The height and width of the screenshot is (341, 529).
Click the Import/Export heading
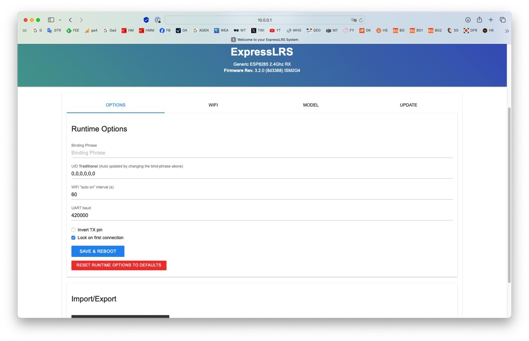[x=94, y=299]
